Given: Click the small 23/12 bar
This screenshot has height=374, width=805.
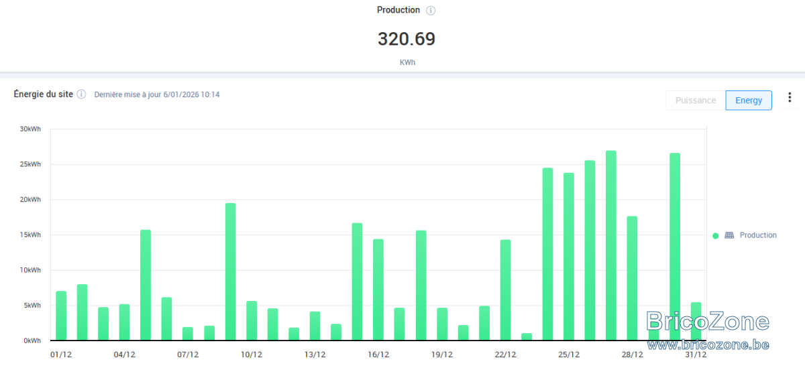Looking at the screenshot, I should click(x=527, y=336).
